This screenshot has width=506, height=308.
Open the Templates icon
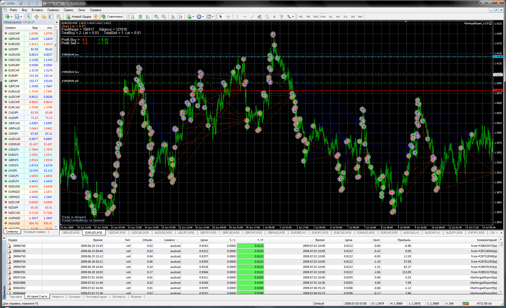[209, 17]
